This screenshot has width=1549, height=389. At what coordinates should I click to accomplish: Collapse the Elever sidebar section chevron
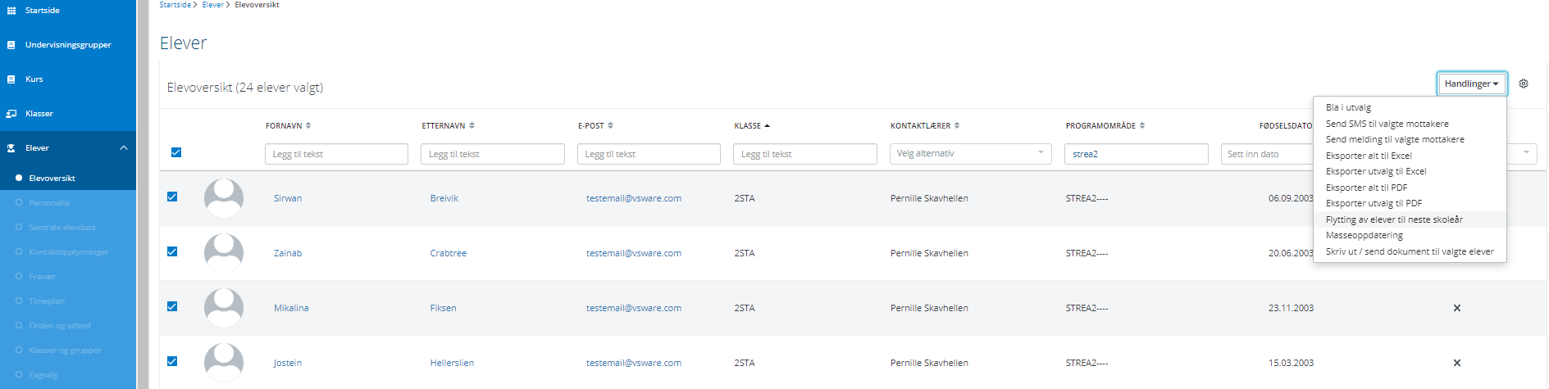tap(124, 148)
